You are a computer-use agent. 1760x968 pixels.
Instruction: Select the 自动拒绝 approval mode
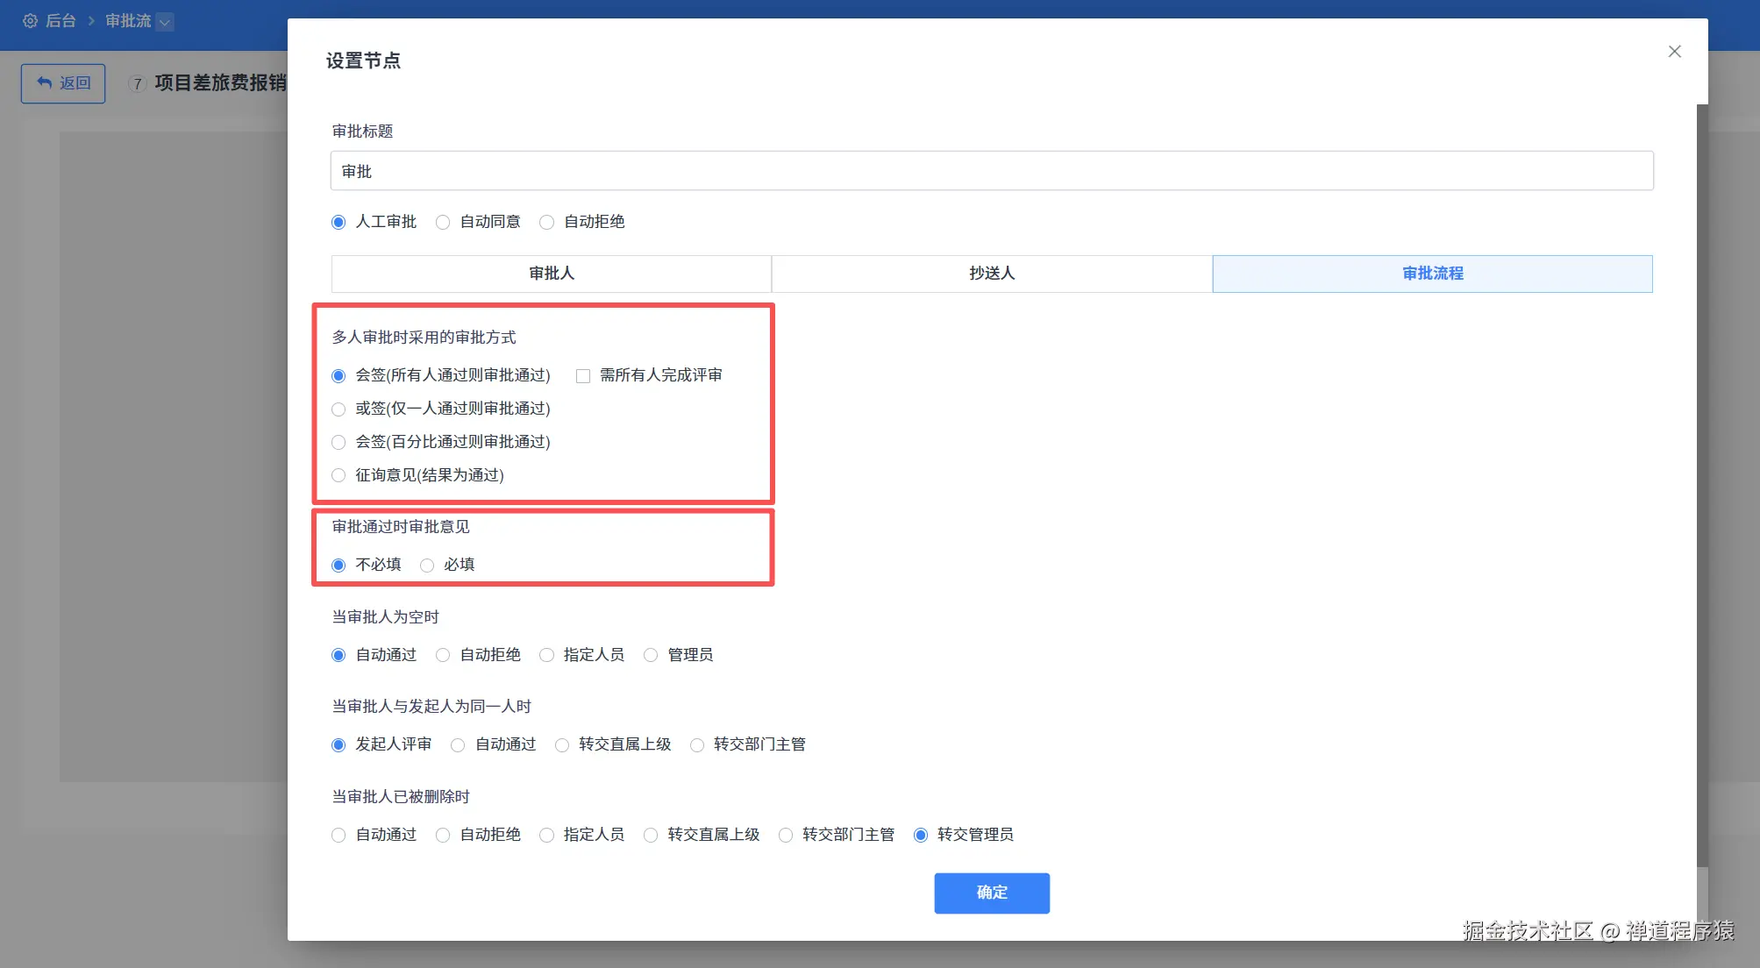point(546,222)
